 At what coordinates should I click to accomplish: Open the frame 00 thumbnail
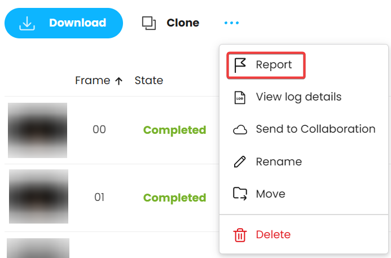click(37, 130)
